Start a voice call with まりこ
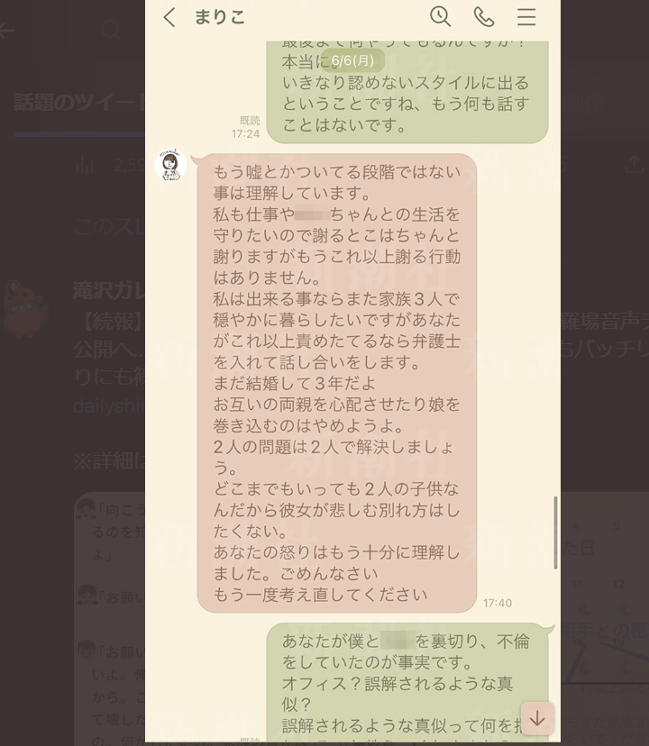Screen dimensions: 649x746 pyautogui.click(x=484, y=17)
